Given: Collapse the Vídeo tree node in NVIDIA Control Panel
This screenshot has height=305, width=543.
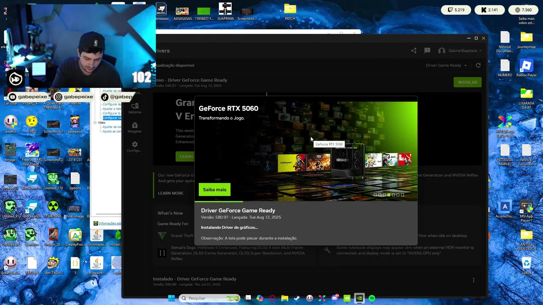Looking at the screenshot, I should [x=95, y=122].
